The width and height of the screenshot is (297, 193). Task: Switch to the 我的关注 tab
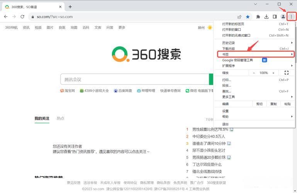42,119
